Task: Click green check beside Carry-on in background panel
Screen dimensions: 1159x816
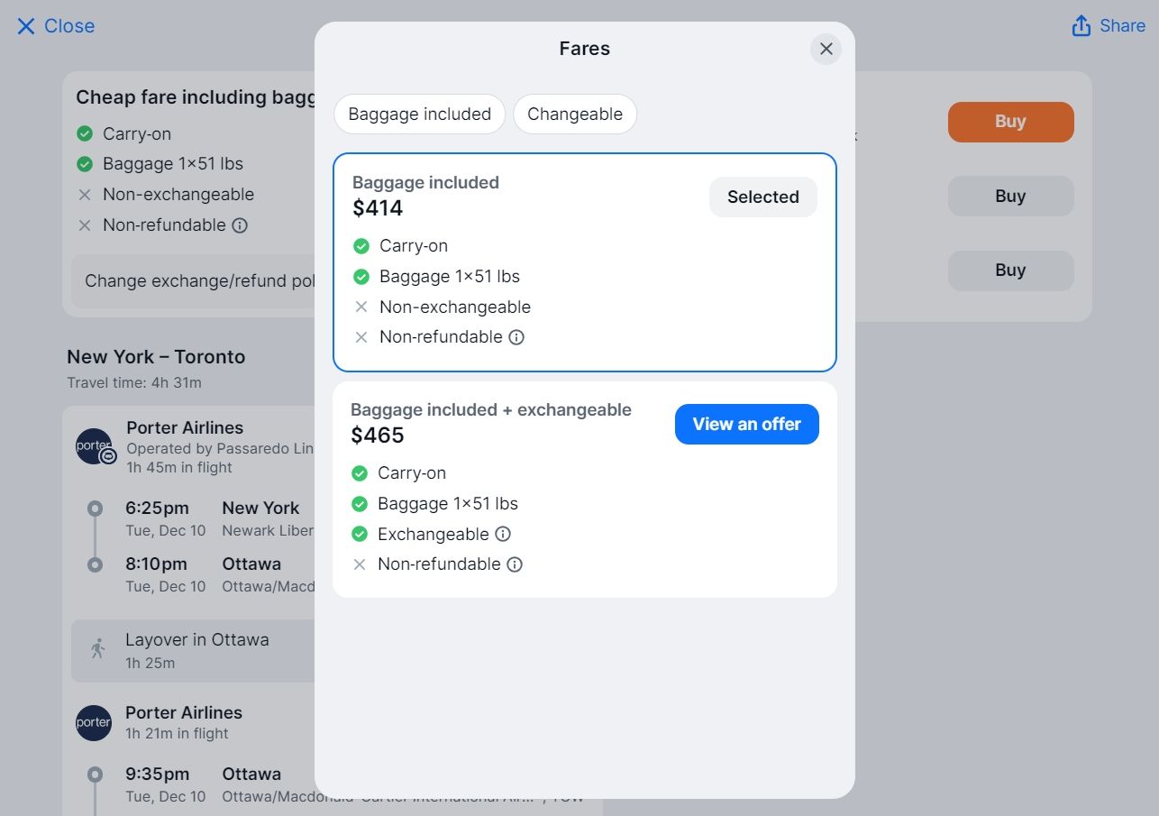Action: coord(85,134)
